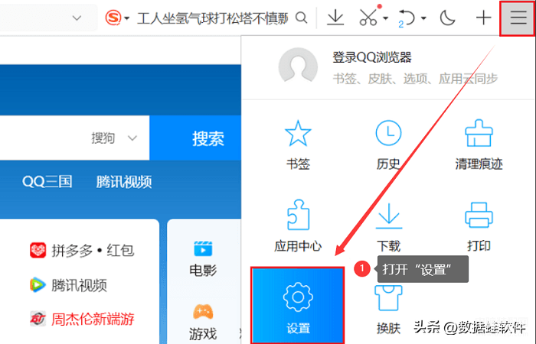Viewport: 536px width, 344px height.
Task: Click the 腾讯视频 play logo icon
Action: (x=38, y=285)
